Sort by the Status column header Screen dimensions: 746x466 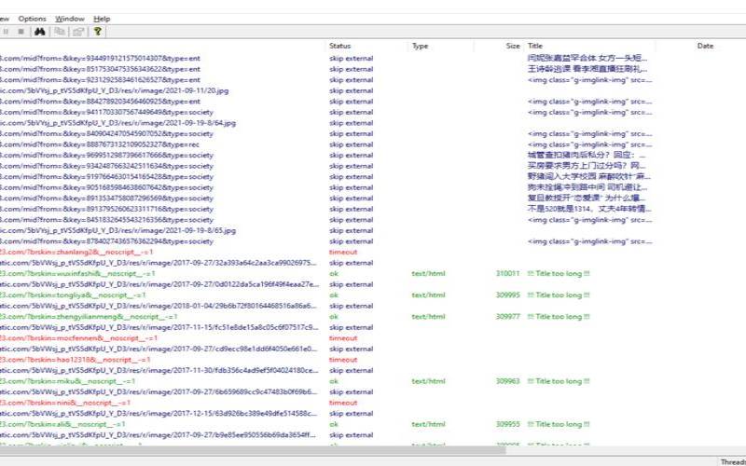339,46
